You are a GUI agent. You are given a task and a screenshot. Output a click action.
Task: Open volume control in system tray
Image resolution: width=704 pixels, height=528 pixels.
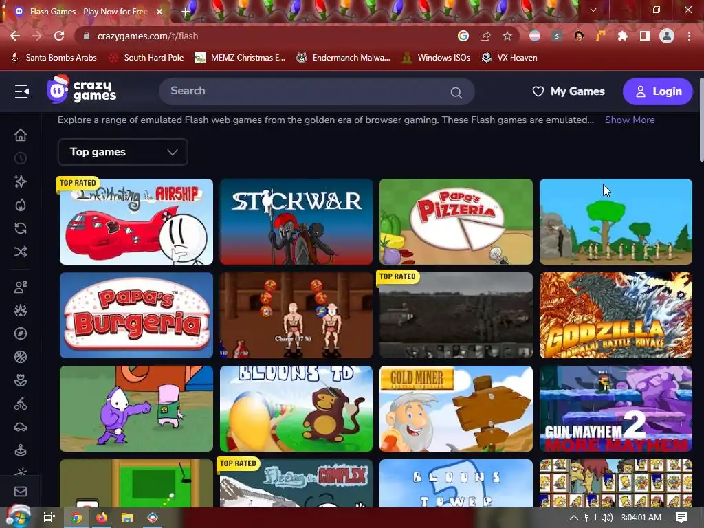[606, 518]
